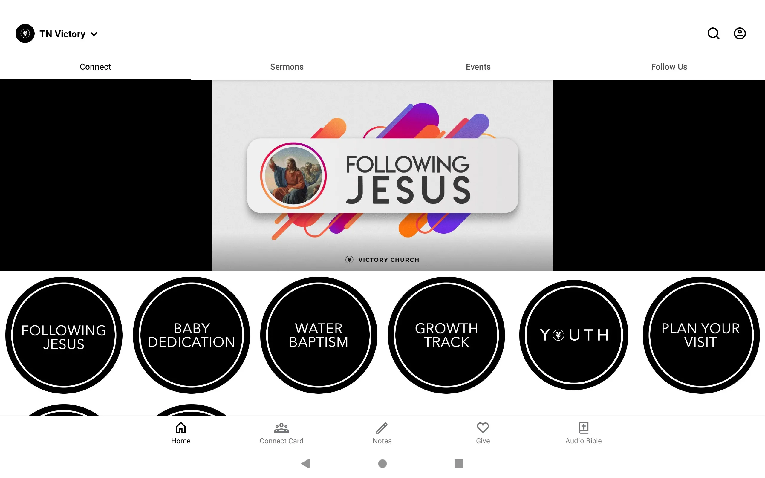Viewport: 765px width, 478px height.
Task: Open the user account profile icon
Action: pos(740,33)
